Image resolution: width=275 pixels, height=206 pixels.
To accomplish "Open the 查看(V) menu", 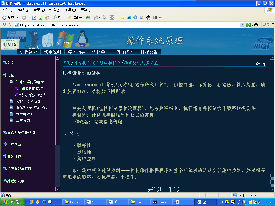I will [x=39, y=10].
